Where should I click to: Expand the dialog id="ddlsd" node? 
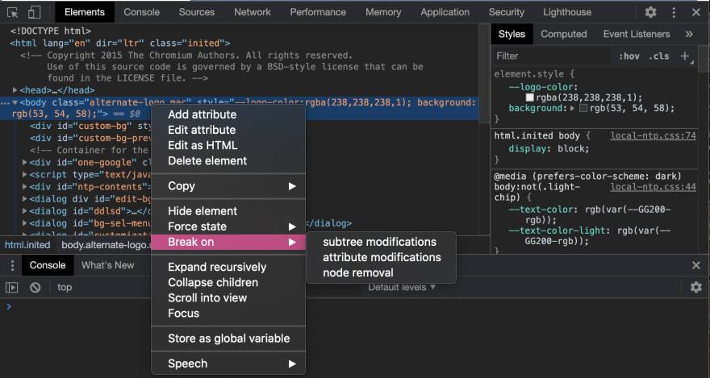pos(25,211)
